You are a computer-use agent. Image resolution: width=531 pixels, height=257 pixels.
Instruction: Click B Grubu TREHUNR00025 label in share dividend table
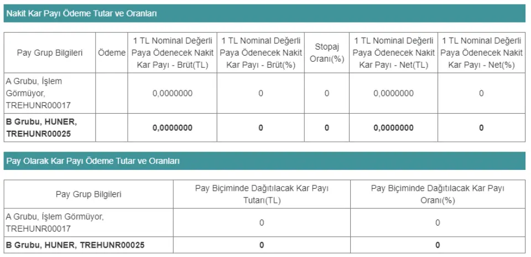point(75,245)
